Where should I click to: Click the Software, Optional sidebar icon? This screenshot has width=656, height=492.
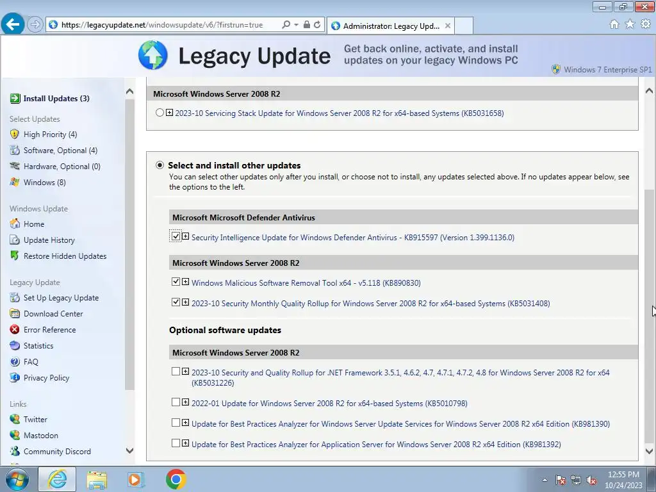pos(15,150)
